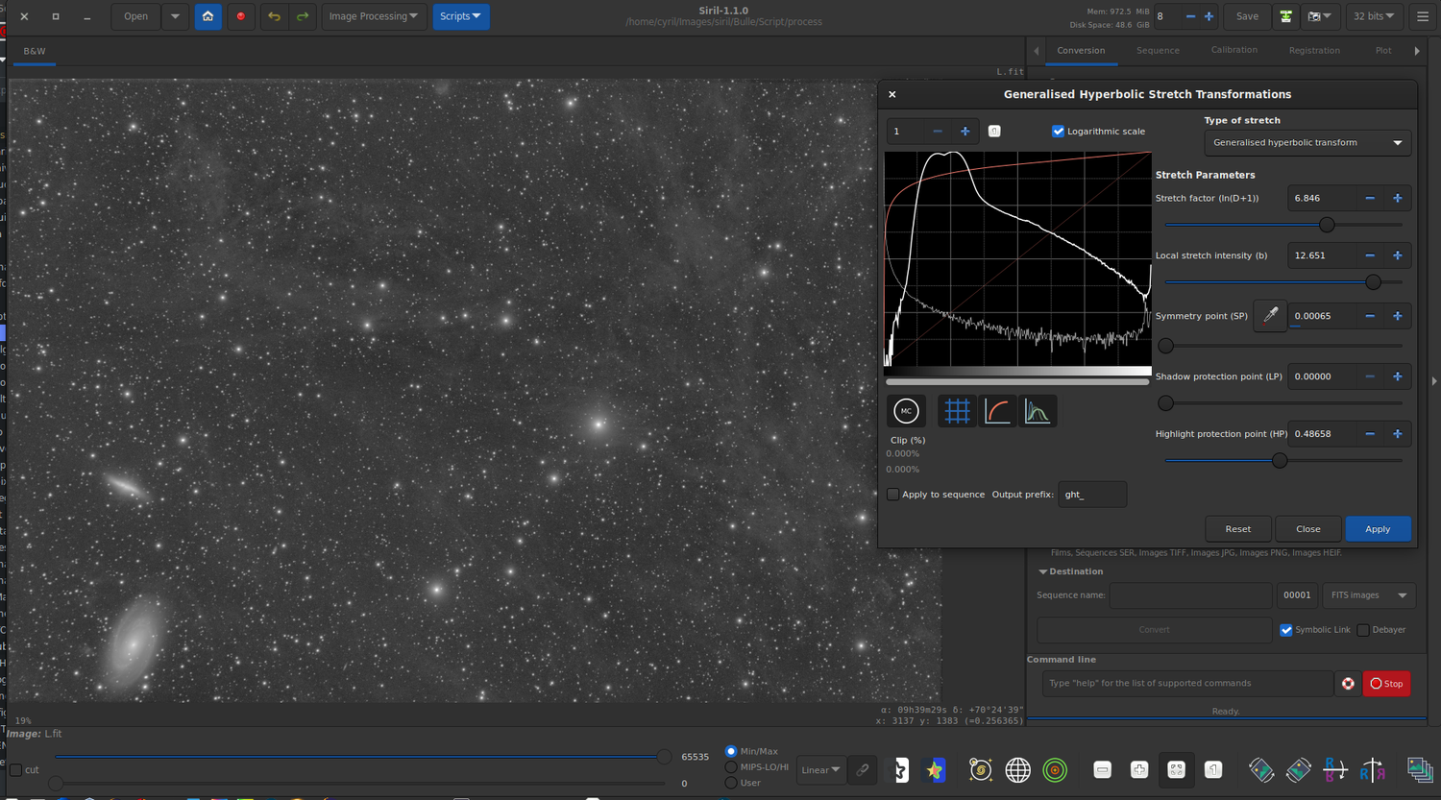Open the Linear display mode dropdown

[820, 769]
